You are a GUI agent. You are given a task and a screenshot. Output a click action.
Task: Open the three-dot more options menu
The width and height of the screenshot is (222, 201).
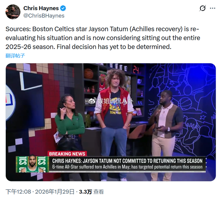(x=212, y=8)
